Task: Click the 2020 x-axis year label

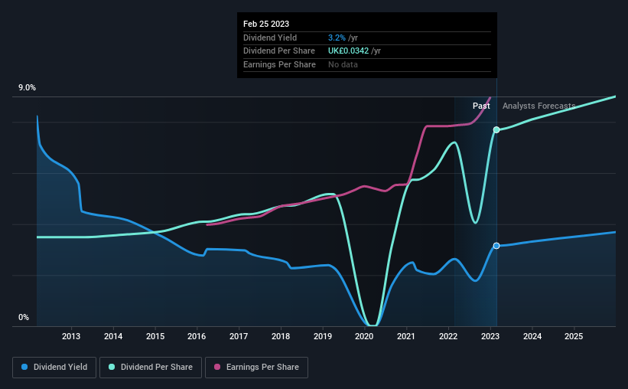Action: [364, 336]
